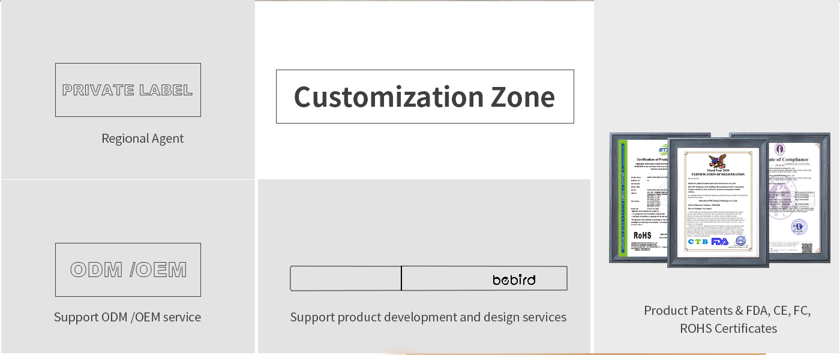Click the Product Patents & certificates caption

(728, 319)
